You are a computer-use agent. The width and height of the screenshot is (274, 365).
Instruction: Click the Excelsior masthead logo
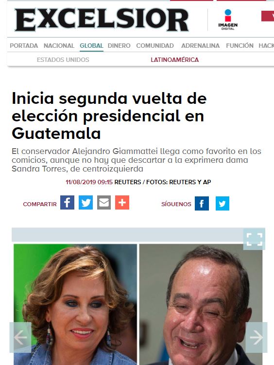click(x=102, y=20)
